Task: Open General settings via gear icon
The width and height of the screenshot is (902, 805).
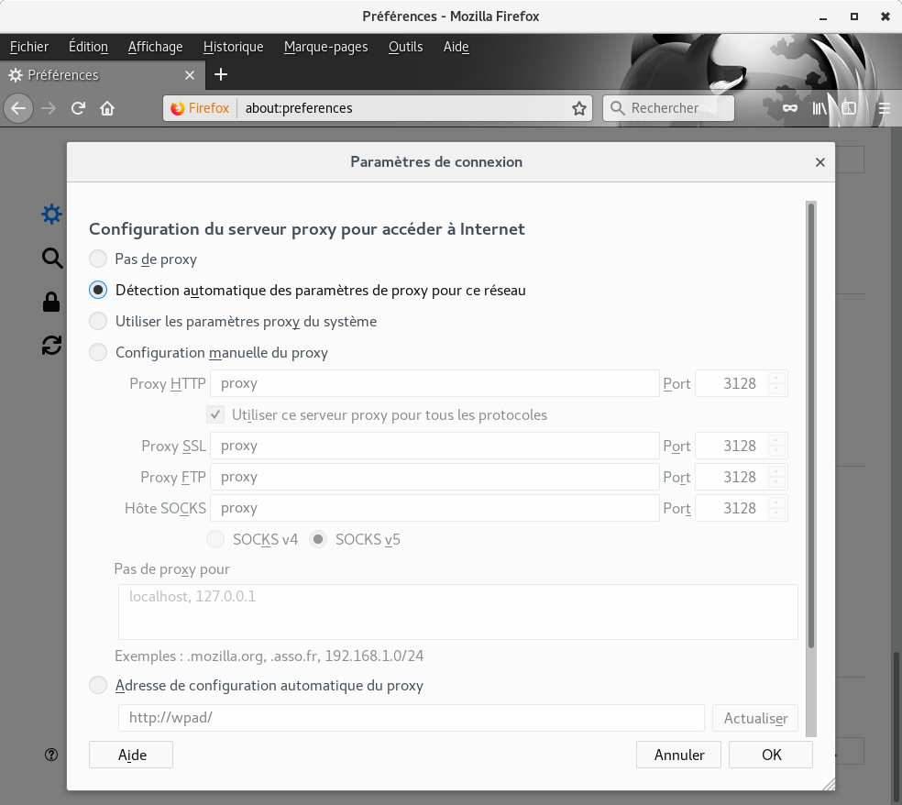Action: pyautogui.click(x=52, y=214)
